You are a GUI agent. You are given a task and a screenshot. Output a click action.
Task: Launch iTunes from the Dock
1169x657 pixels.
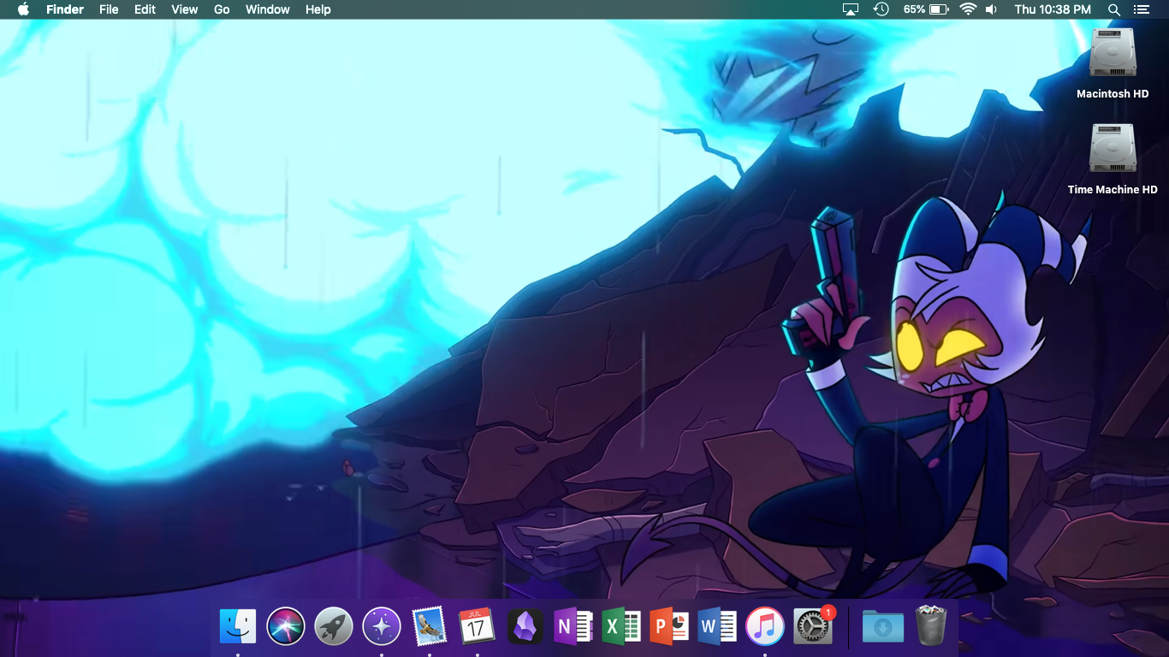(x=765, y=627)
